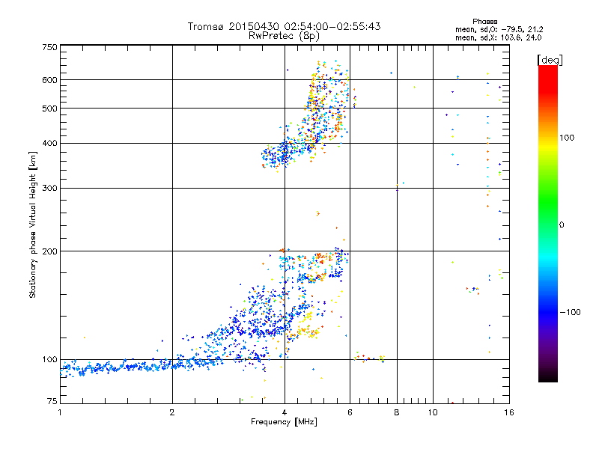The image size is (599, 449).
Task: Click the subtitle 'RwPretec (8p)'
Action: point(284,36)
